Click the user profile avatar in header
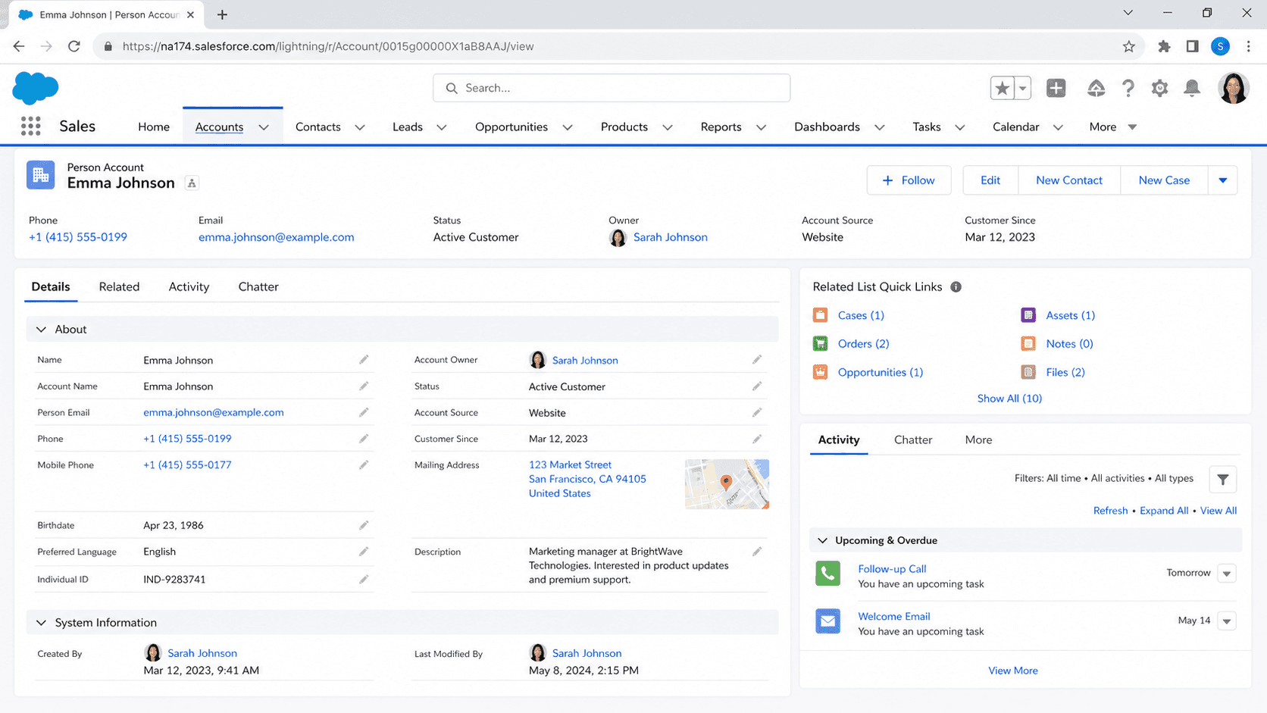The height and width of the screenshot is (713, 1267). coord(1233,88)
